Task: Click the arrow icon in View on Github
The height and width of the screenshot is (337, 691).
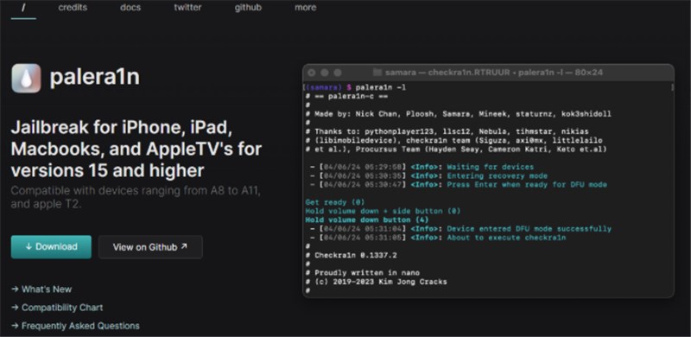Action: click(x=184, y=246)
